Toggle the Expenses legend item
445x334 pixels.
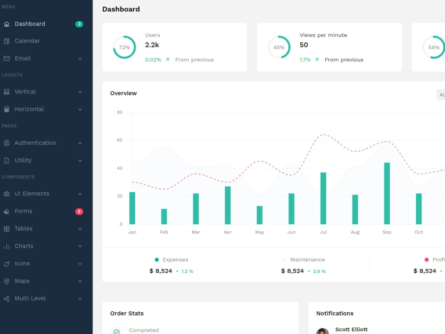(x=171, y=260)
